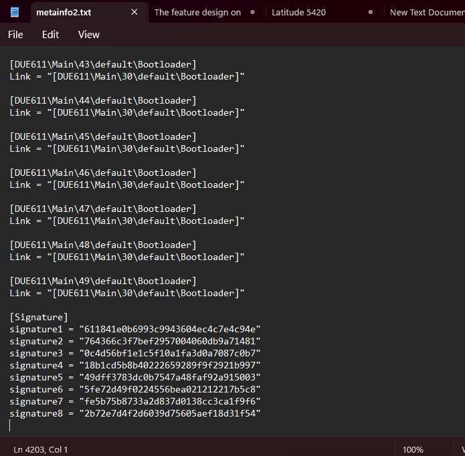
Task: Open the File menu
Action: [x=15, y=35]
